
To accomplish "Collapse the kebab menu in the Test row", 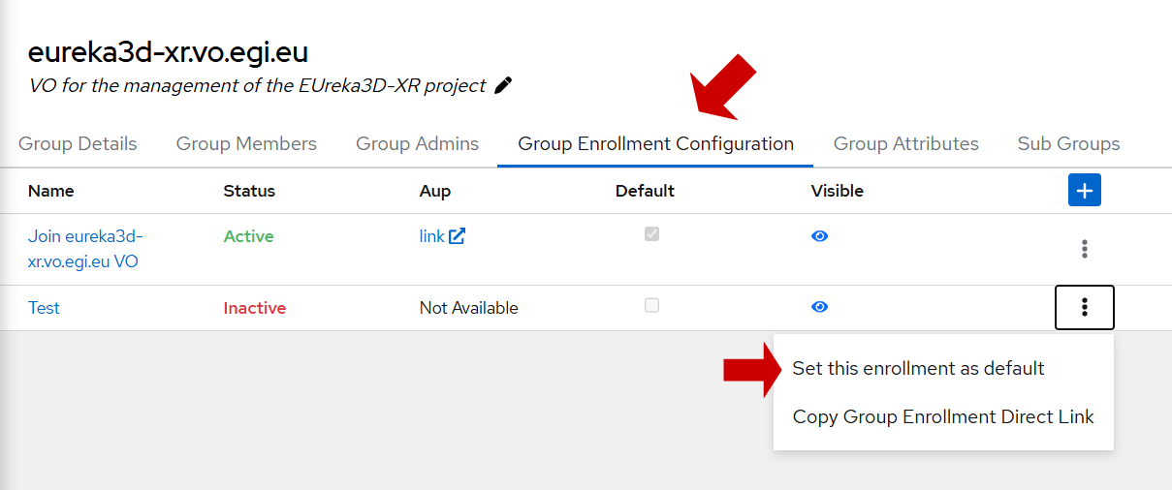I will coord(1084,308).
